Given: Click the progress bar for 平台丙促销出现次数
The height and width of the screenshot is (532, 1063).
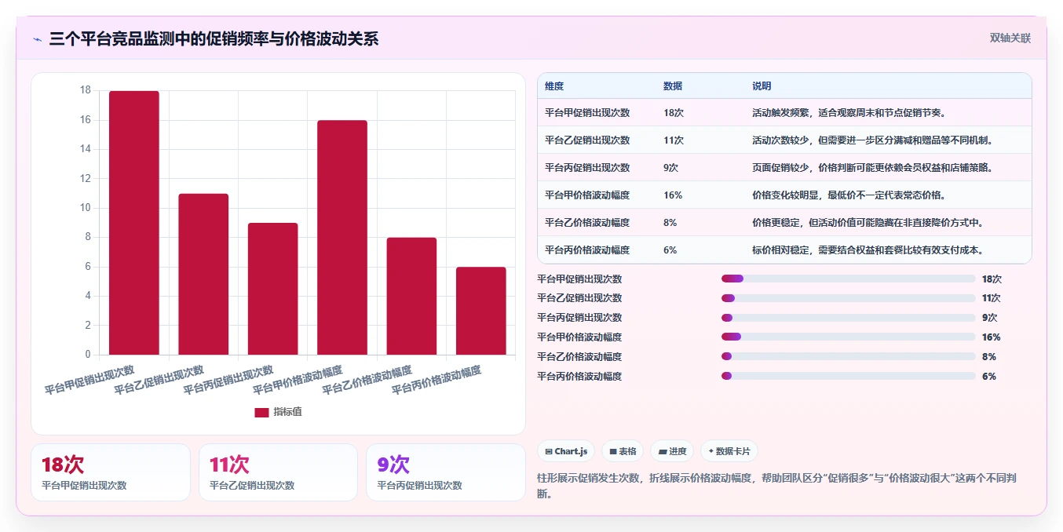Looking at the screenshot, I should pyautogui.click(x=848, y=318).
